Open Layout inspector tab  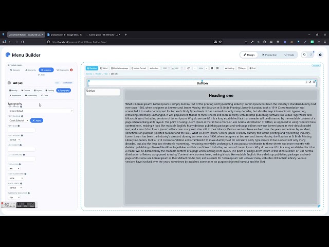point(38,91)
